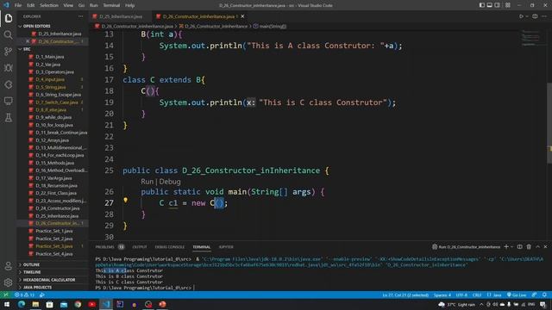Kill terminal with trash icon
552x310 pixels.
529,247
